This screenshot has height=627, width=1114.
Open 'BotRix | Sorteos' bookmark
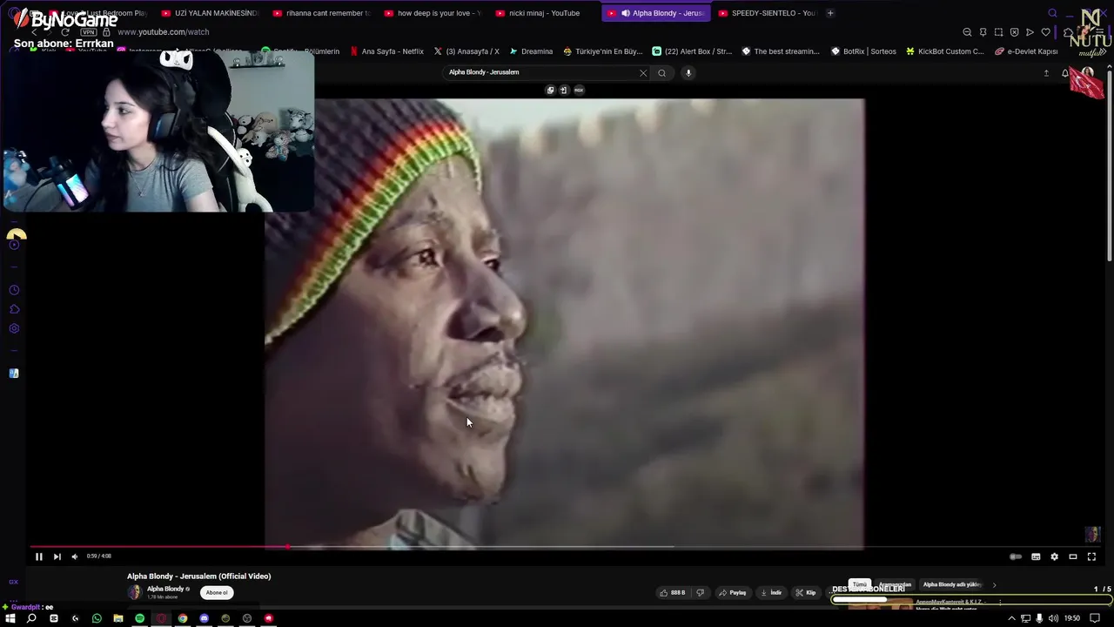click(x=863, y=51)
